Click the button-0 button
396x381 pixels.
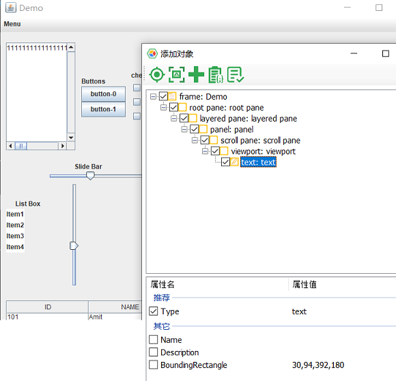pos(103,94)
